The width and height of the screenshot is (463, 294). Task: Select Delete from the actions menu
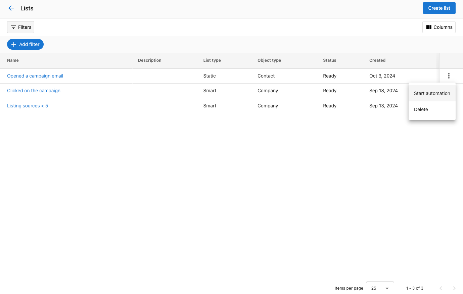(x=421, y=109)
